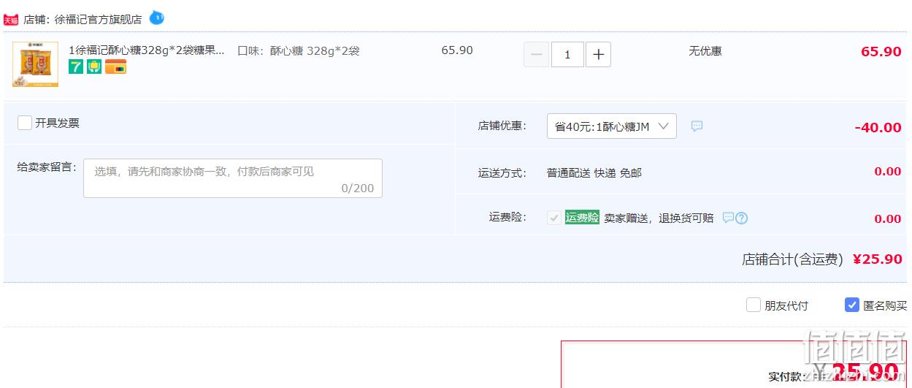
Task: Enable the 朋友代付 checkbox
Action: (x=754, y=305)
